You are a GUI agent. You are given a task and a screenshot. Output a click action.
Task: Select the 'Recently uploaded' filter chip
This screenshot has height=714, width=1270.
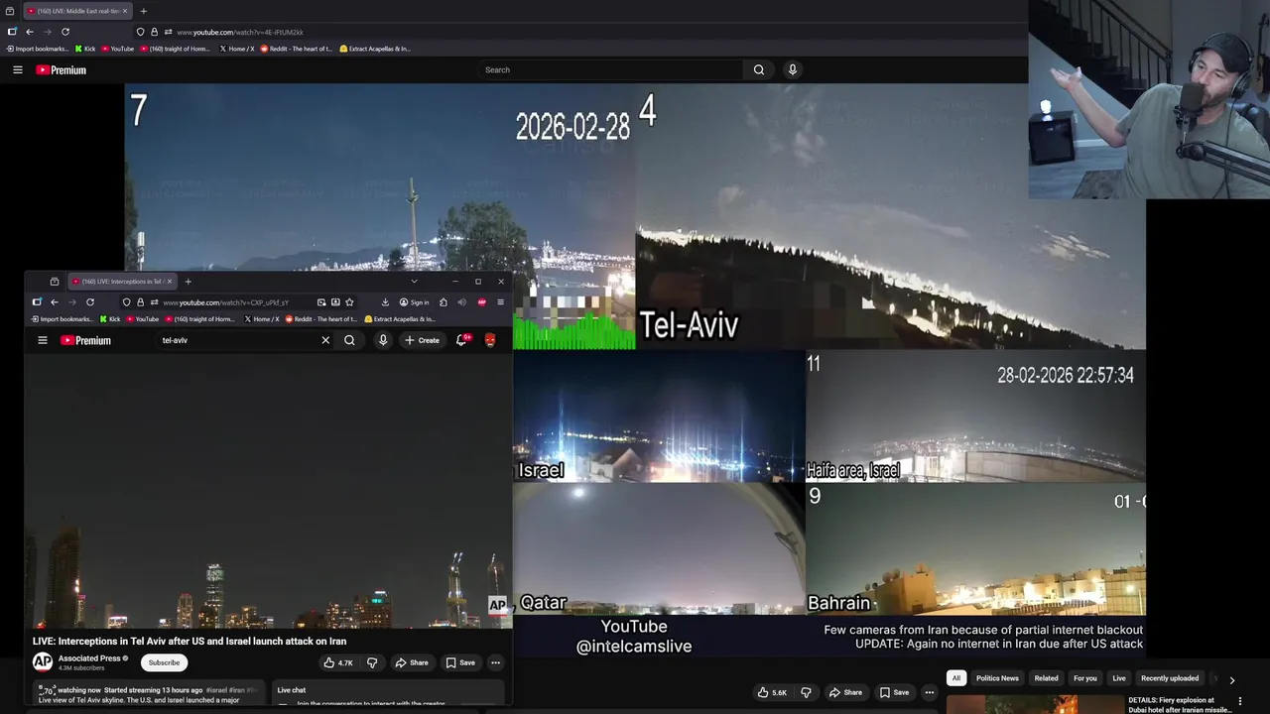(x=1170, y=678)
